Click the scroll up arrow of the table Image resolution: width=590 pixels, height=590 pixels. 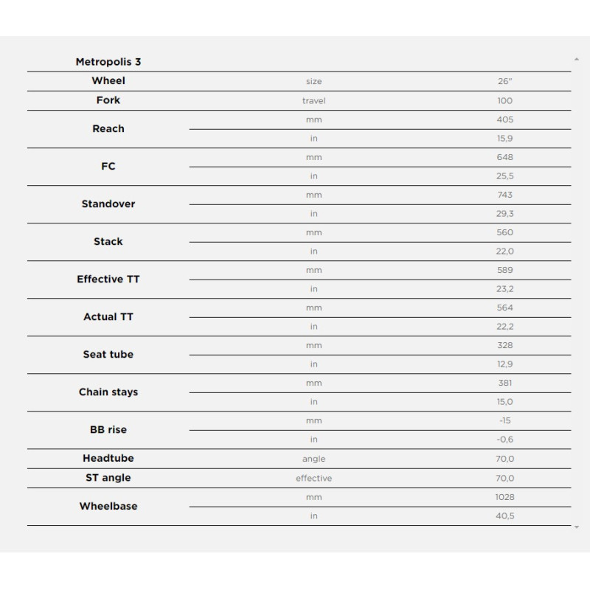pos(576,58)
